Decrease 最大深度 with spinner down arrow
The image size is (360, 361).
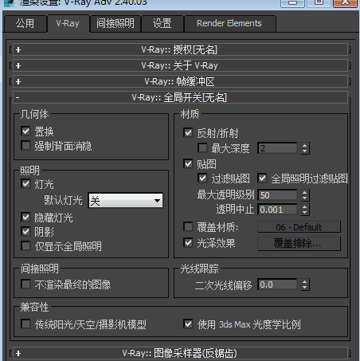coord(305,151)
